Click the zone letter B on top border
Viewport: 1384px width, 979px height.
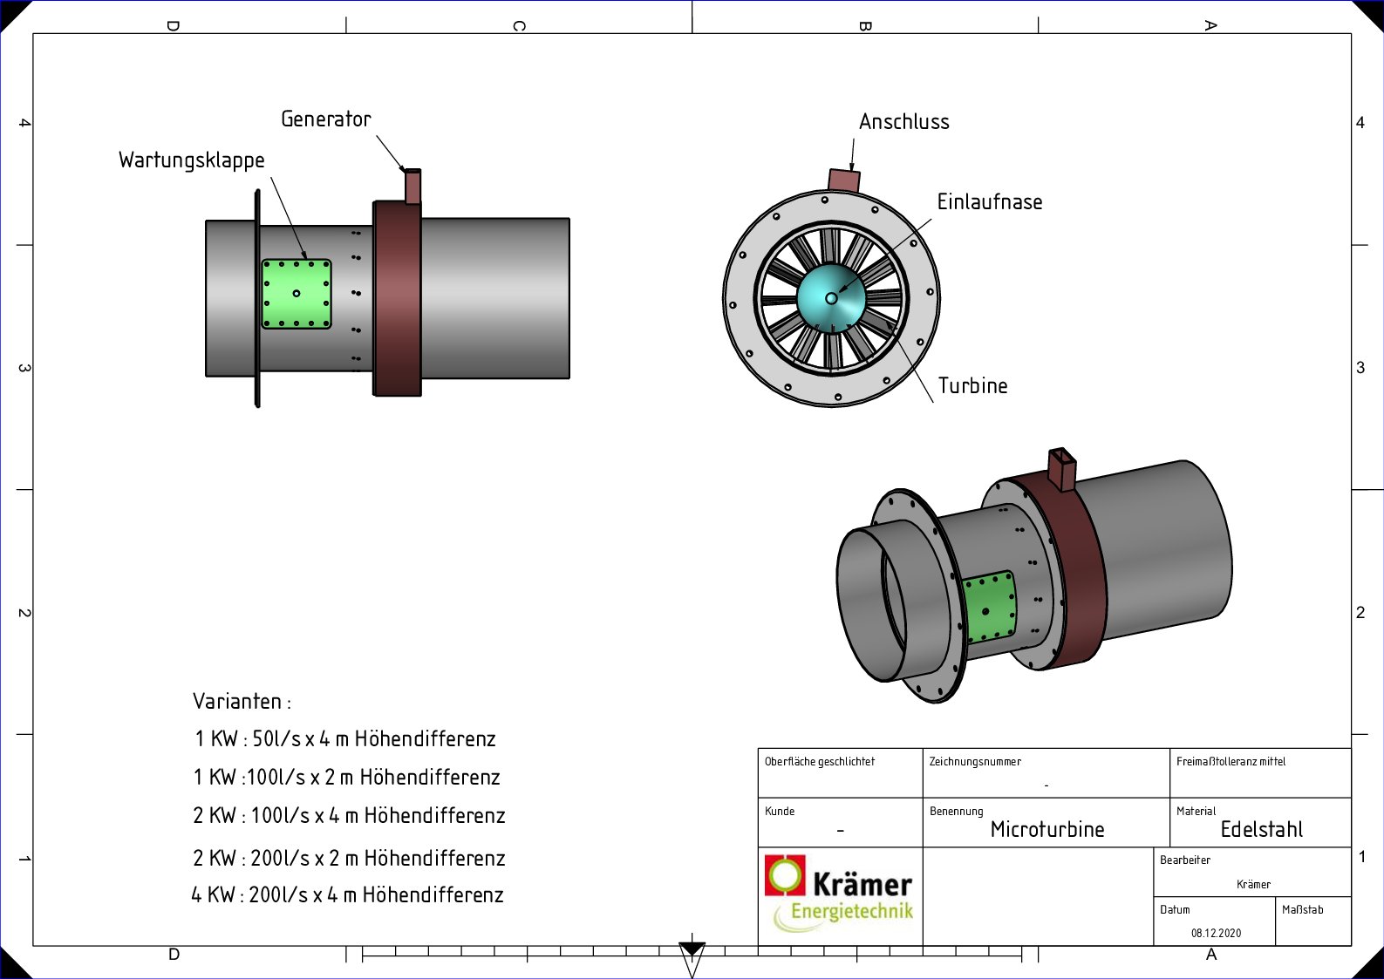click(x=864, y=26)
